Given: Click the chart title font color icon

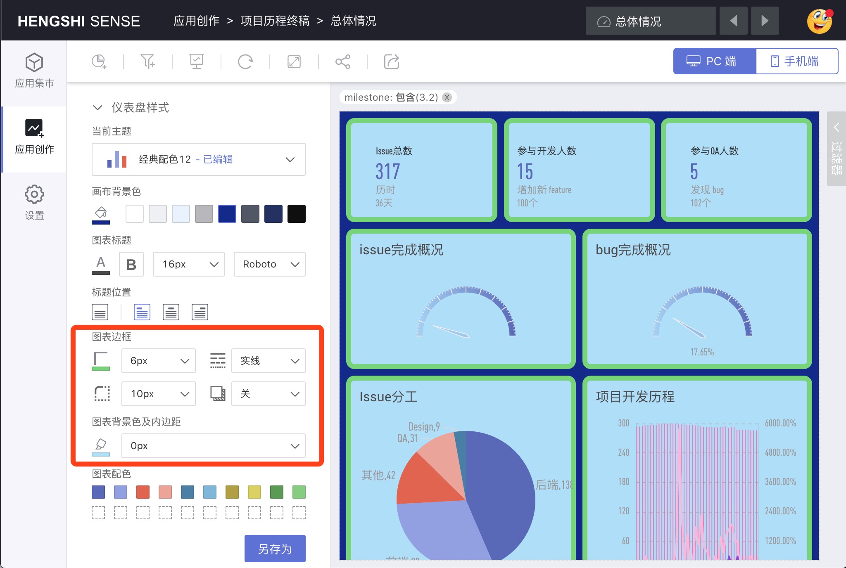Looking at the screenshot, I should 101,265.
